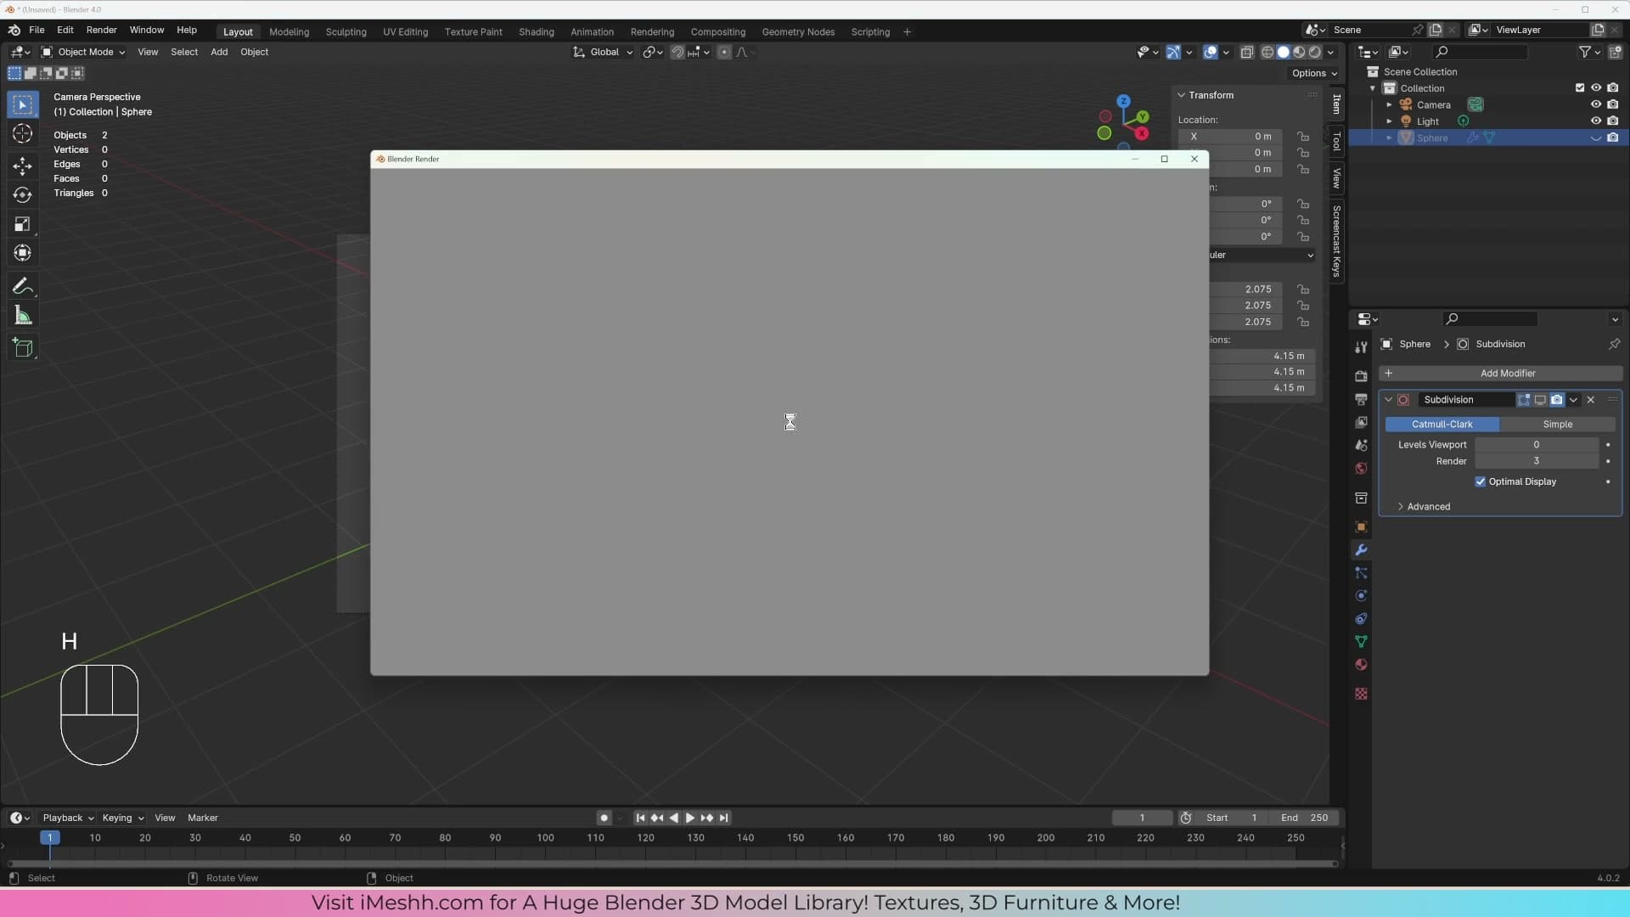Screen dimensions: 1630x917
Task: Switch to the Compositing workspace tab
Action: point(717,31)
